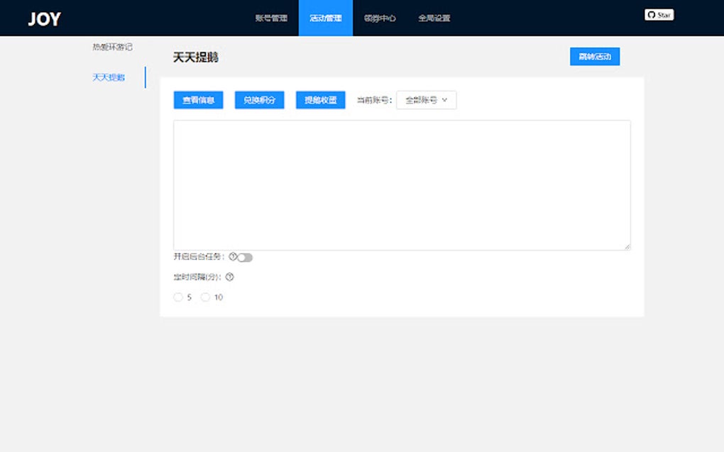Switch to the 活动管理 tab
Viewport: 724px width, 452px height.
324,18
